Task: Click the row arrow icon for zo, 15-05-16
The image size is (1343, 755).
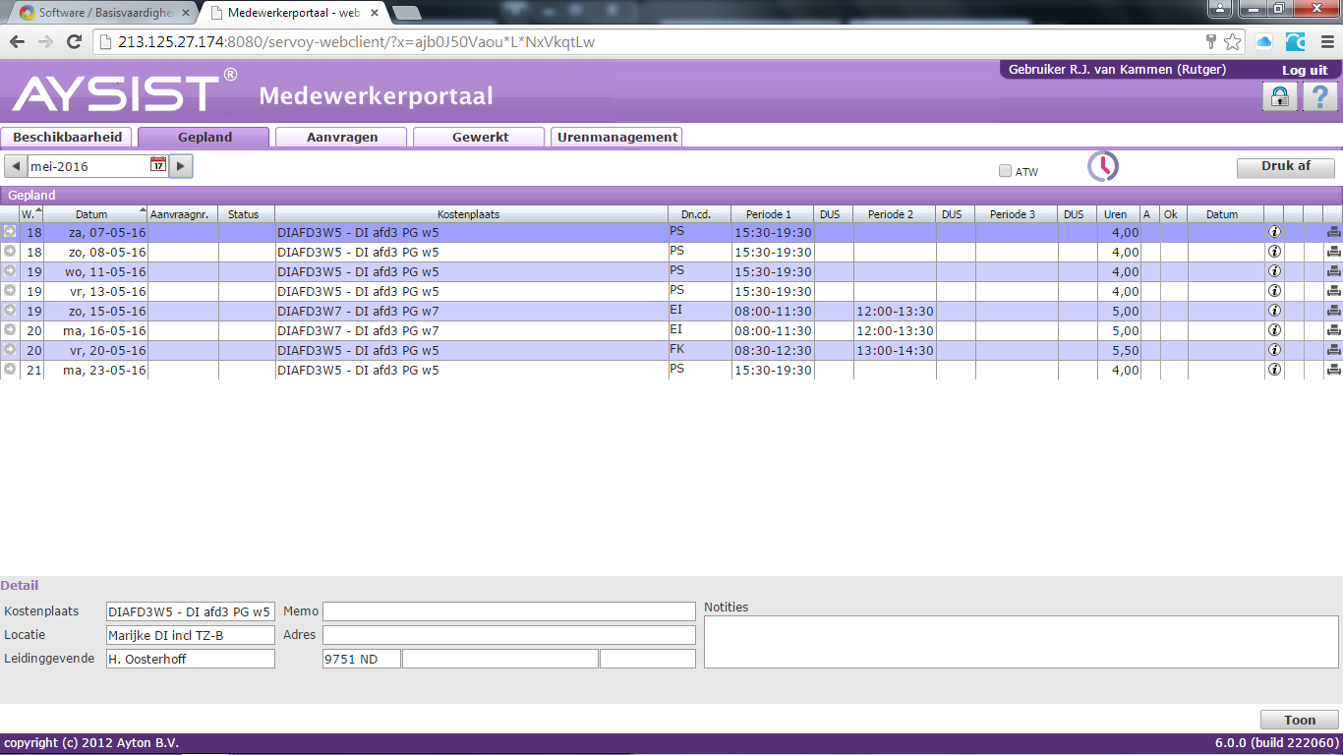Action: pos(10,311)
